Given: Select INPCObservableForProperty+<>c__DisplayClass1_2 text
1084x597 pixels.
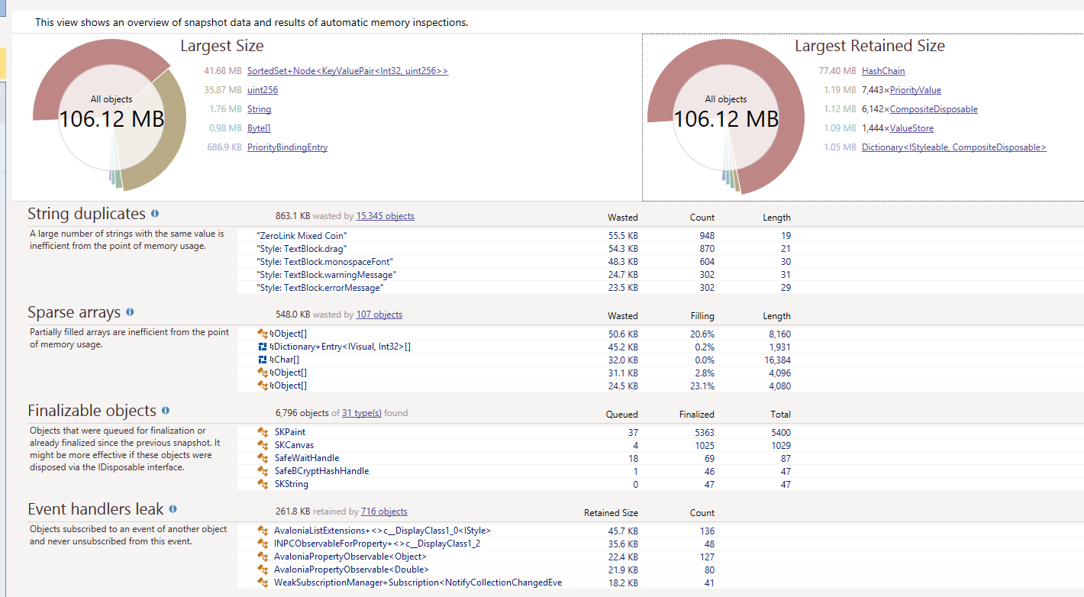Looking at the screenshot, I should pyautogui.click(x=377, y=544).
